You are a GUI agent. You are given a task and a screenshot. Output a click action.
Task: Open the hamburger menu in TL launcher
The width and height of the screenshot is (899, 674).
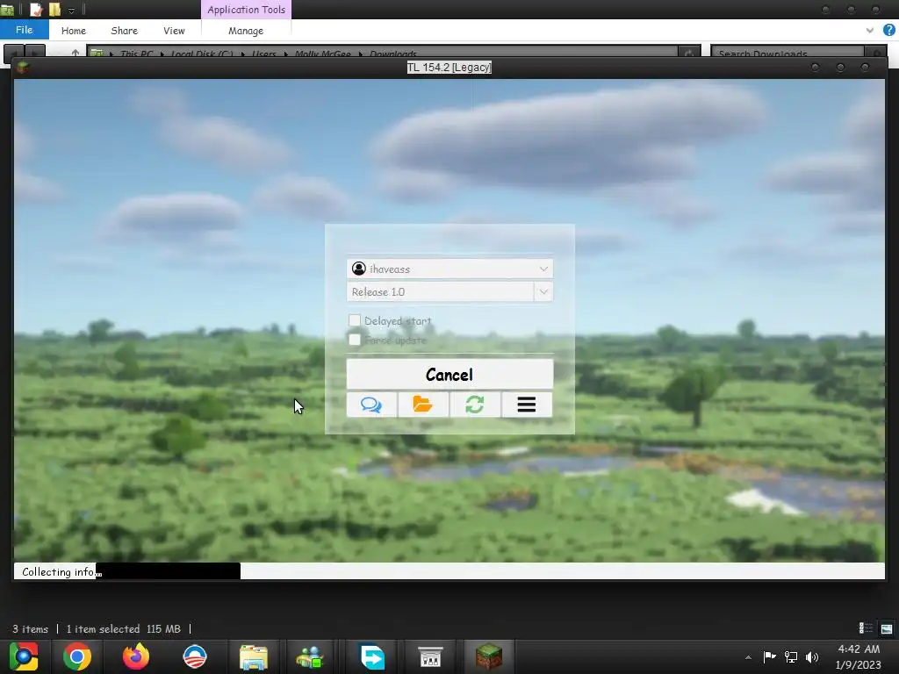pyautogui.click(x=527, y=405)
